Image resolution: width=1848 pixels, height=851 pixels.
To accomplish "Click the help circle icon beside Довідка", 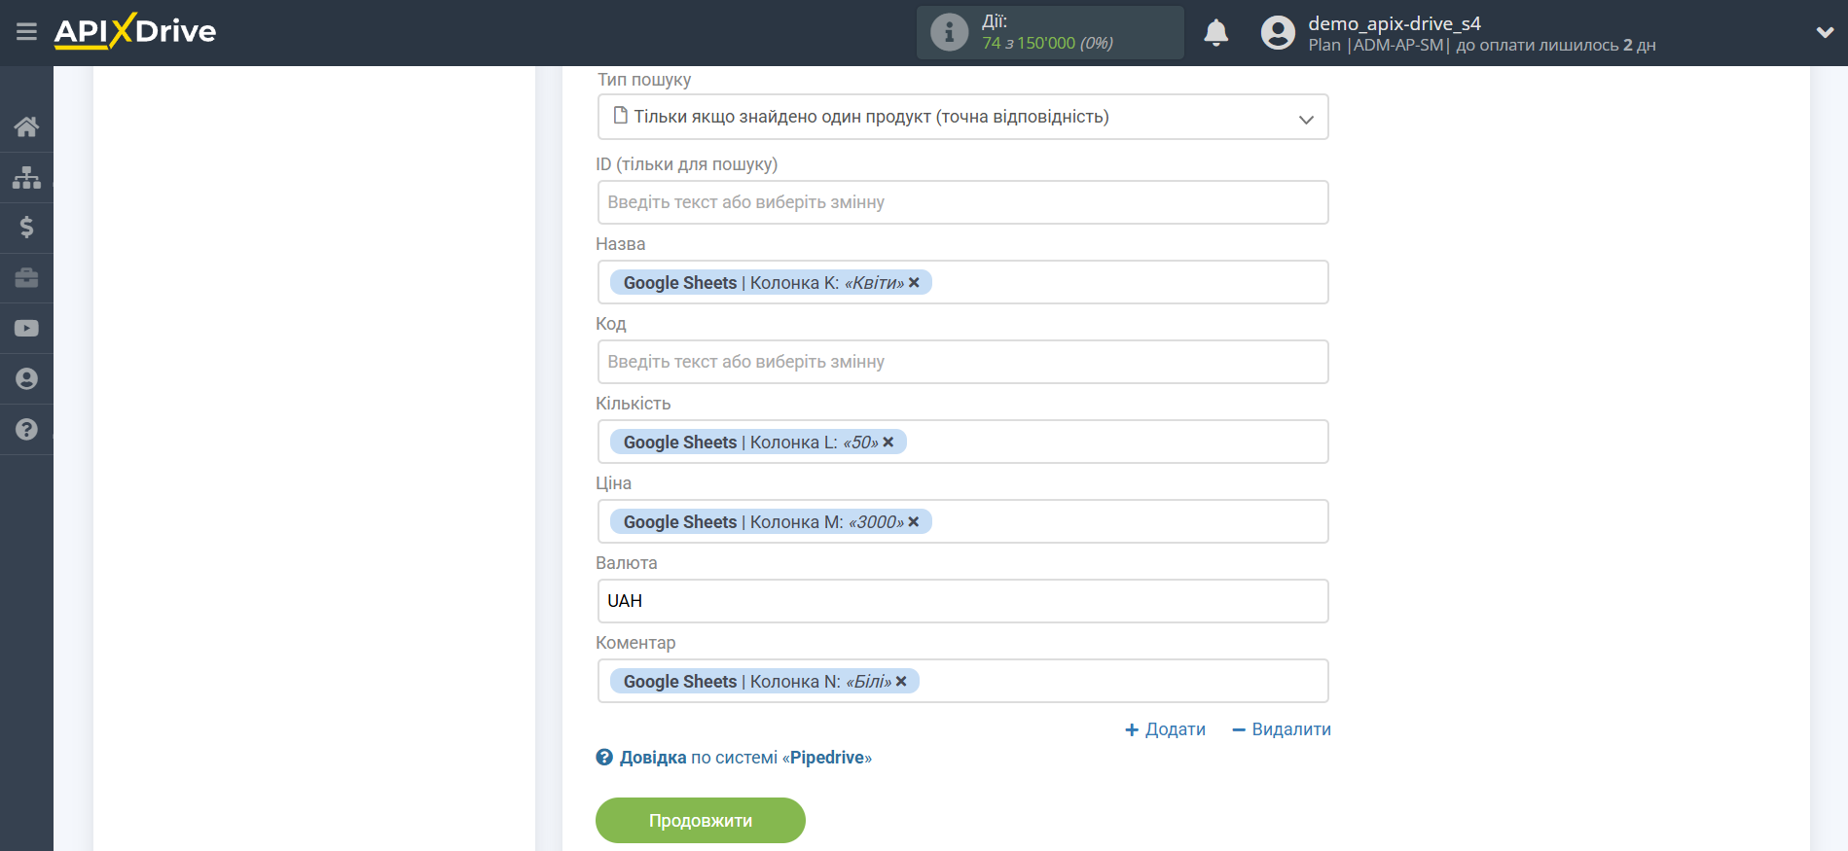I will tap(604, 758).
